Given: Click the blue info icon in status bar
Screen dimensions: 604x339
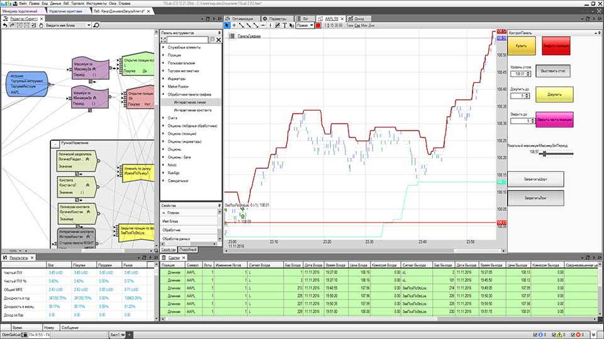Looking at the screenshot, I should [540, 335].
